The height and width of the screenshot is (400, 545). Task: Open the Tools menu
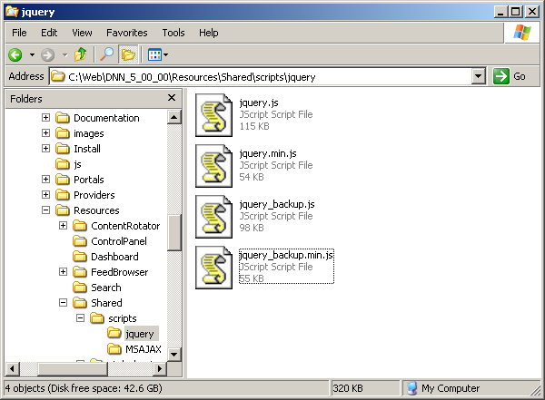[173, 33]
